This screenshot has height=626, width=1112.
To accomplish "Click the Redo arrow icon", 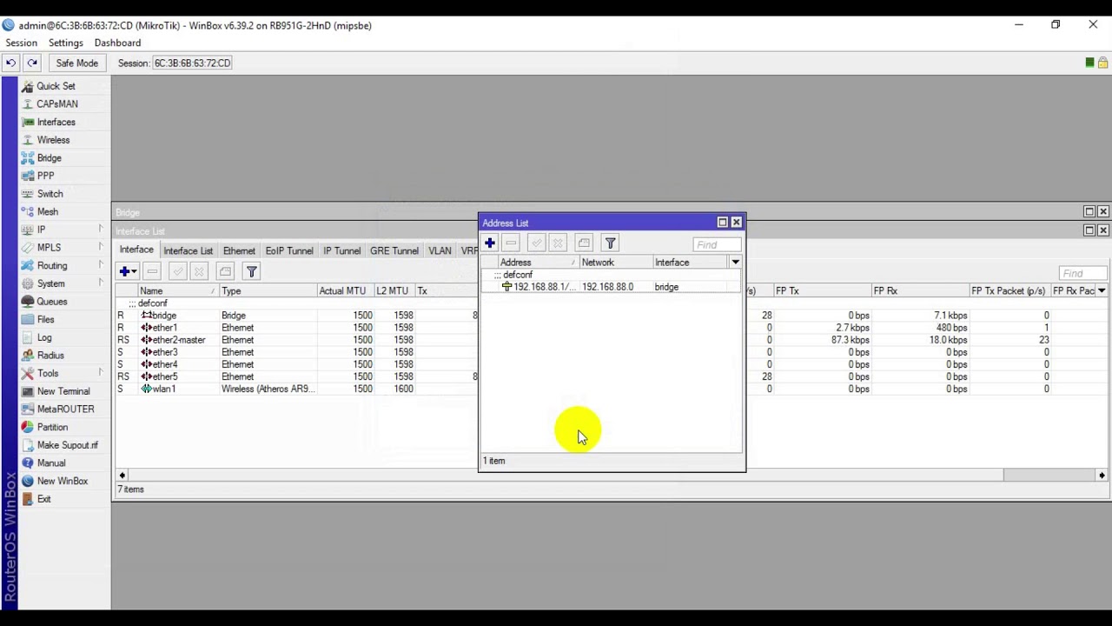I will (x=32, y=63).
